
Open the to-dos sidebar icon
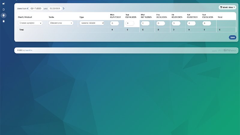(x=4, y=10)
